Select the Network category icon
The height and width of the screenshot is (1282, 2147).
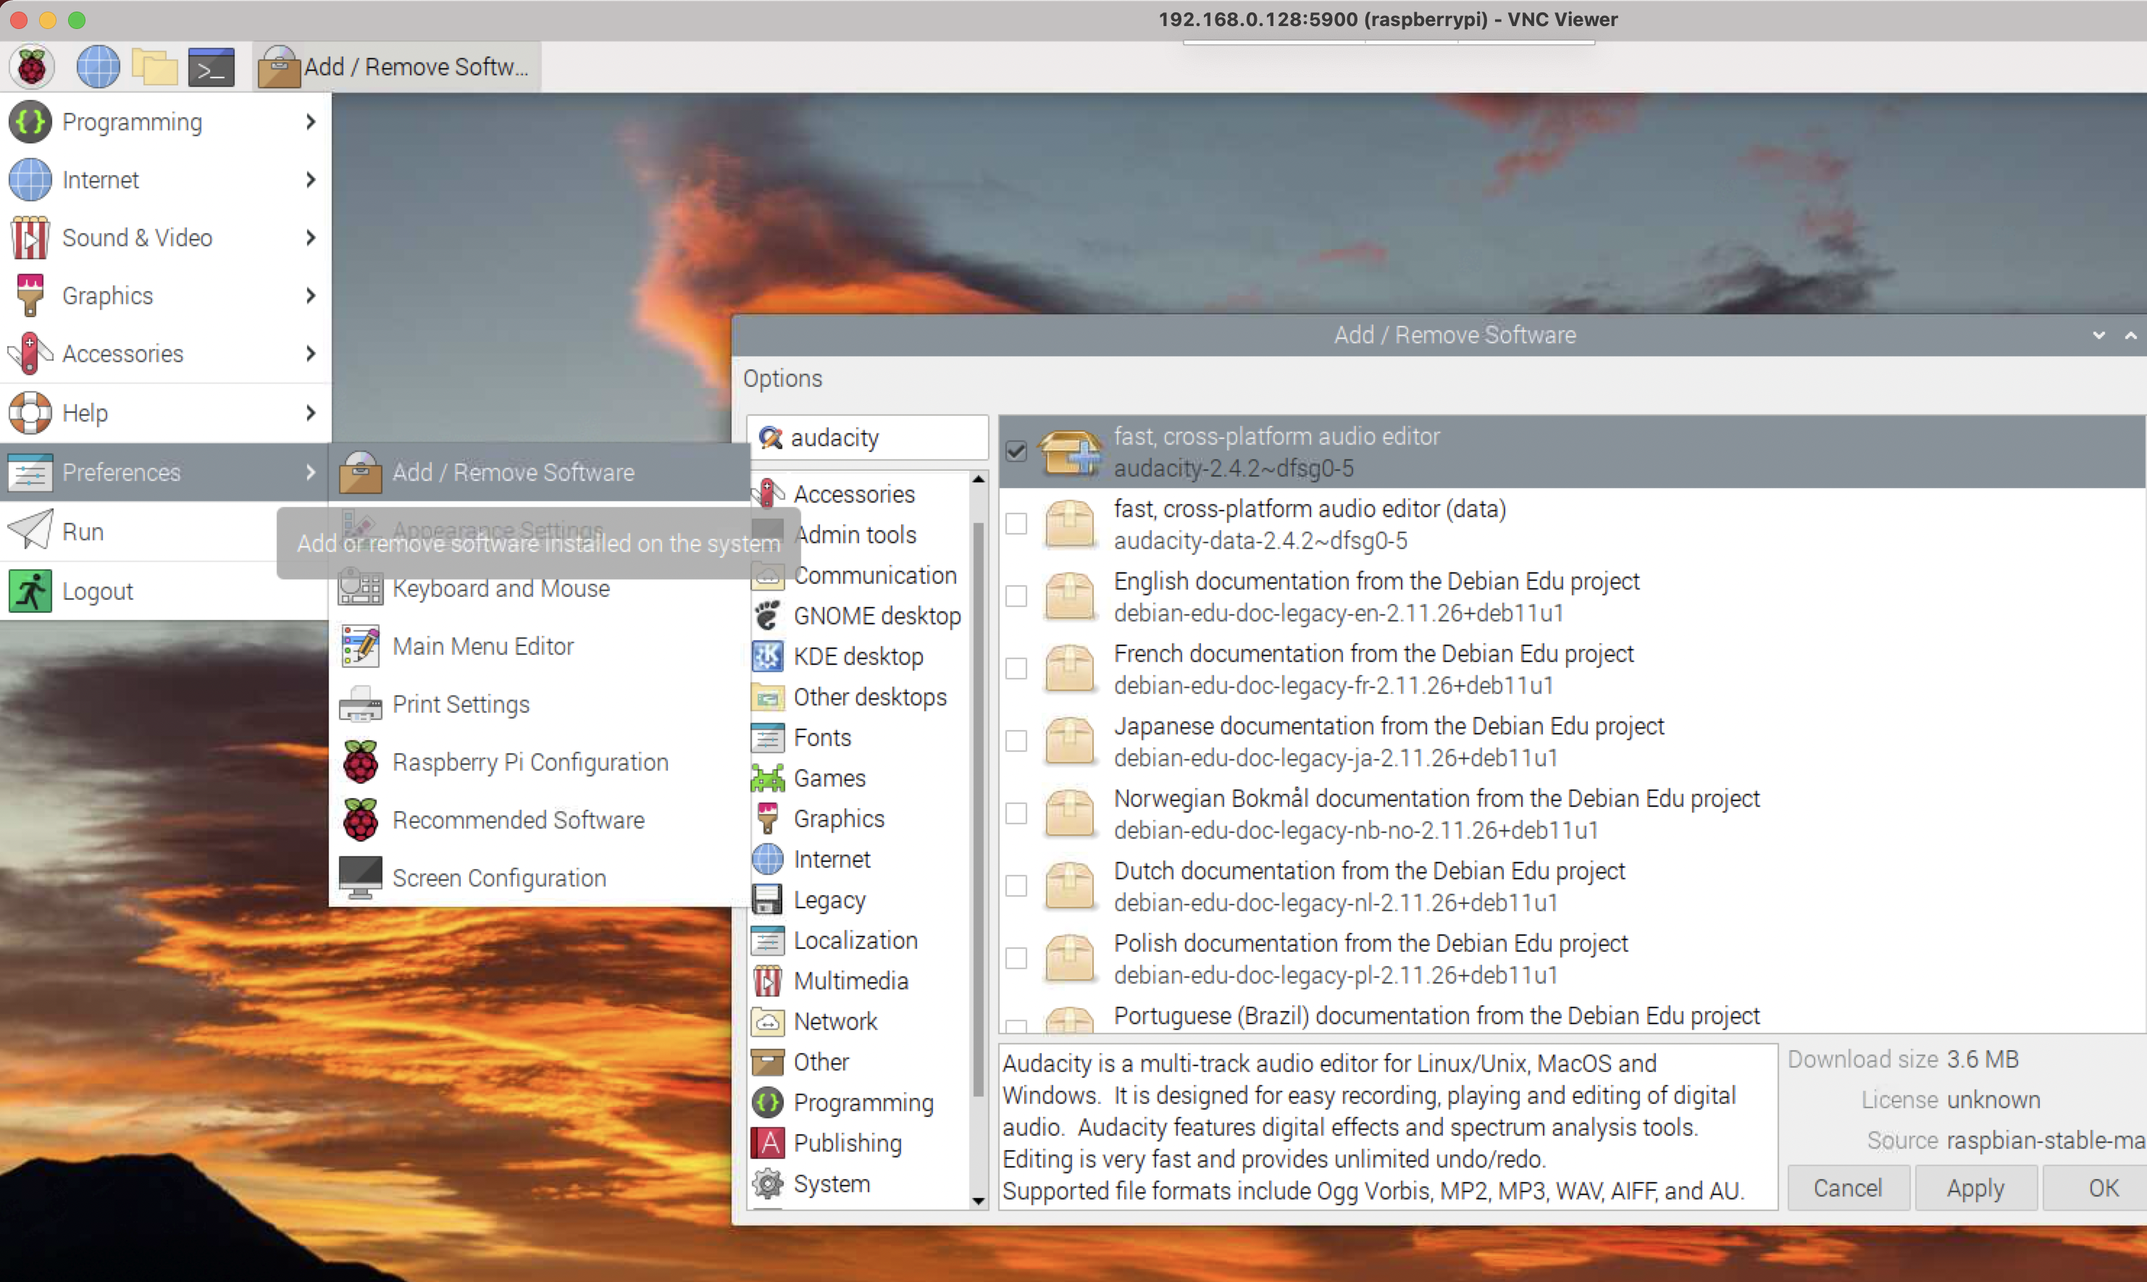tap(767, 1022)
